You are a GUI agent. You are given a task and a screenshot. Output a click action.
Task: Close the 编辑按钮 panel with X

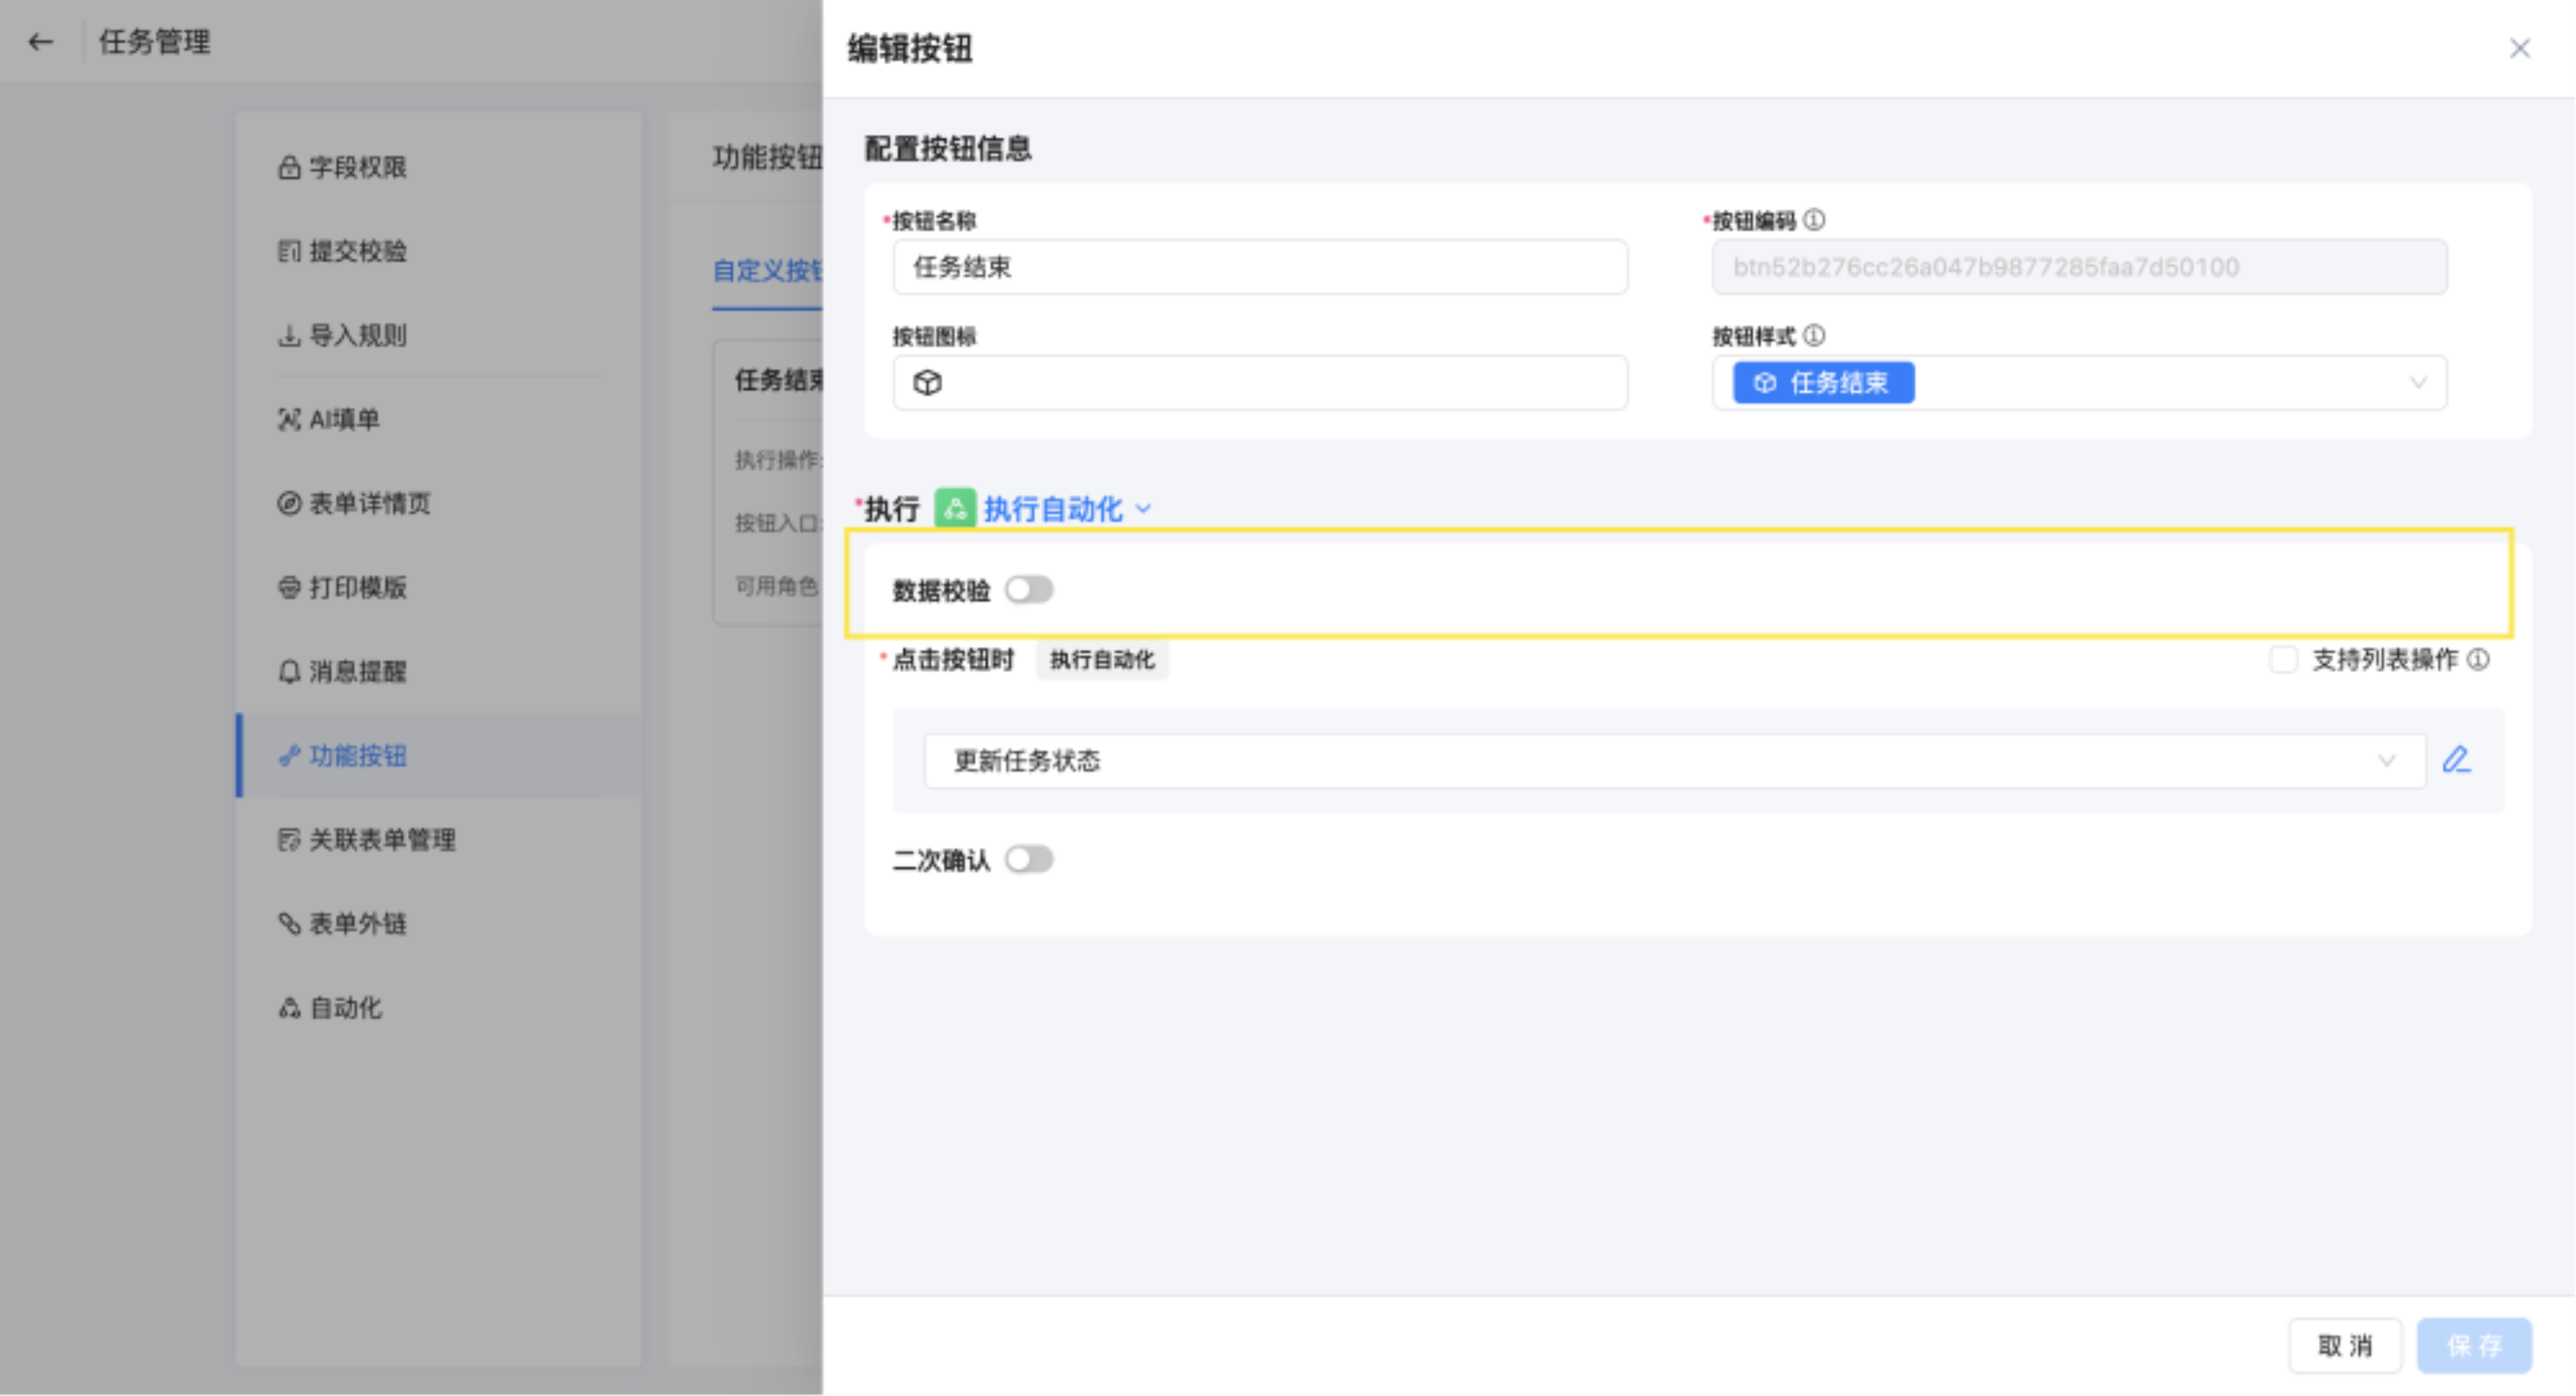point(2519,48)
